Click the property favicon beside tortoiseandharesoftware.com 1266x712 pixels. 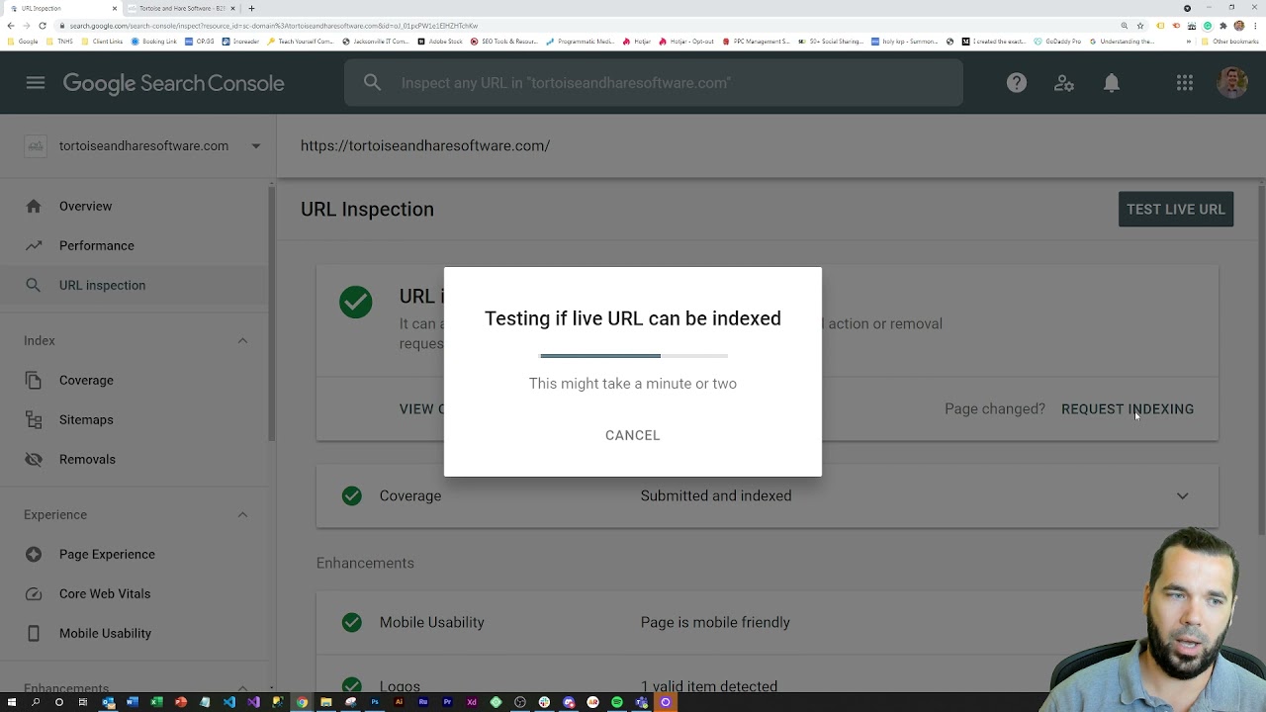pos(36,146)
